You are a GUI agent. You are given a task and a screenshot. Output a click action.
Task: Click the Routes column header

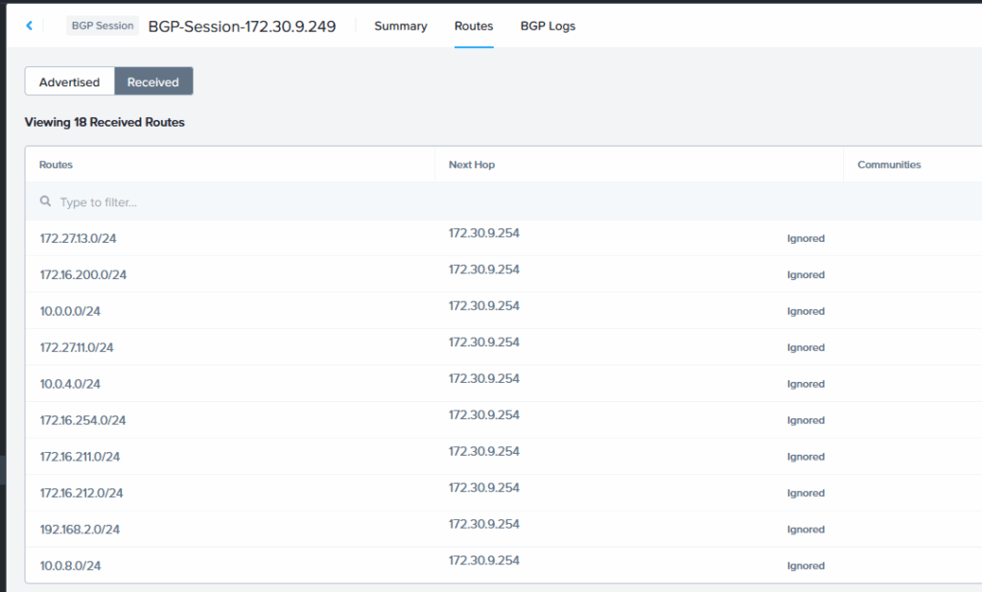56,165
